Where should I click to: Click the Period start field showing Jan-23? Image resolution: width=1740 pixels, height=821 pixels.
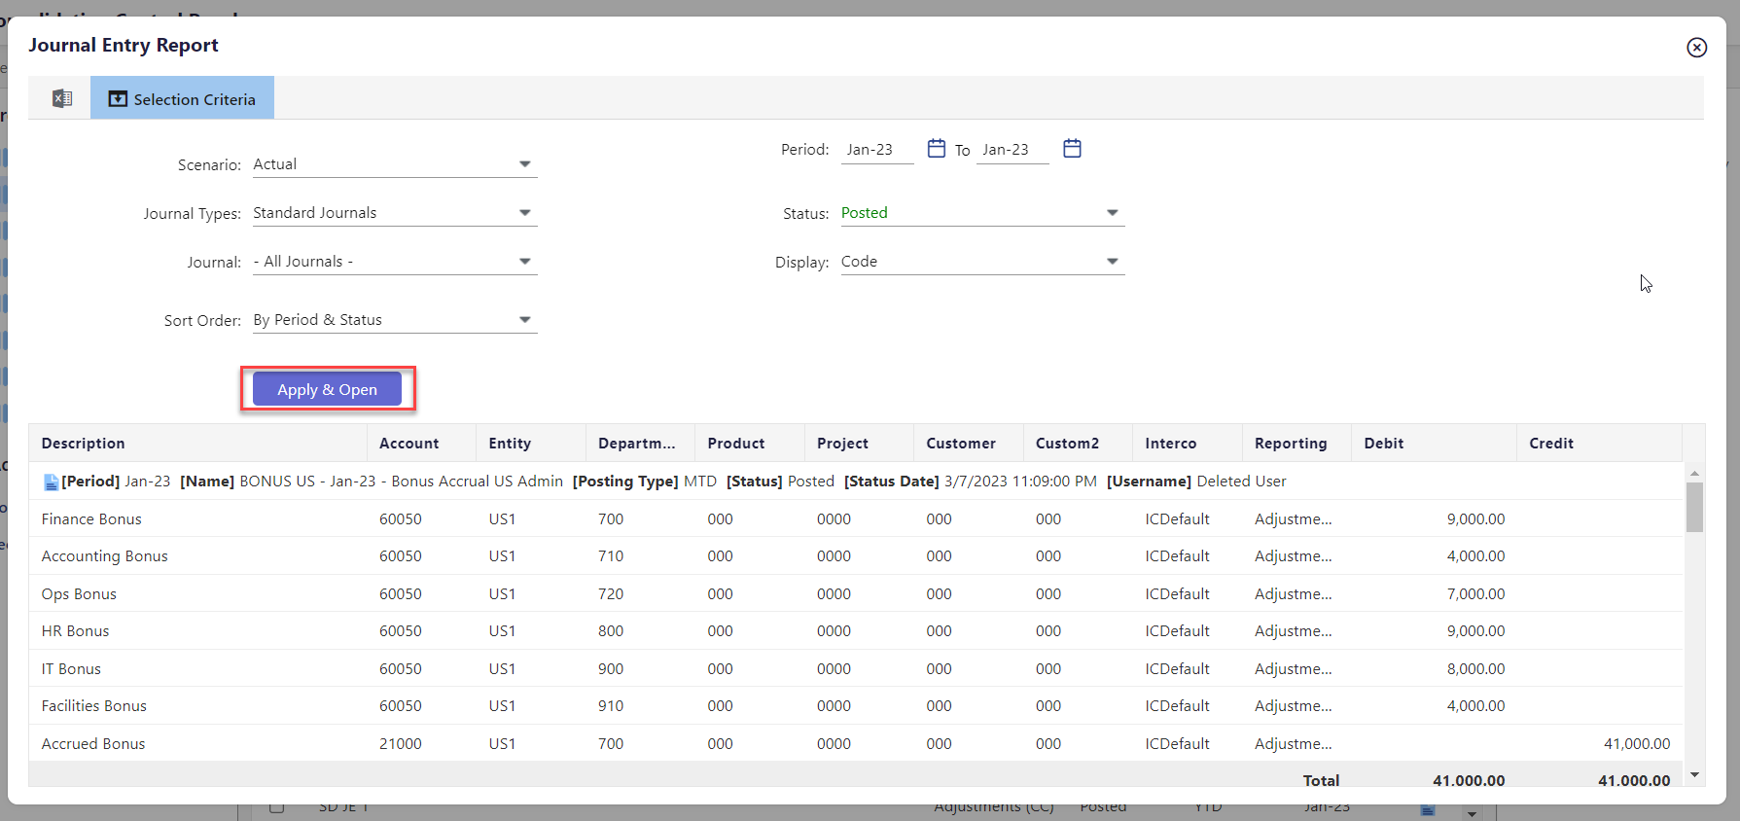(x=877, y=150)
